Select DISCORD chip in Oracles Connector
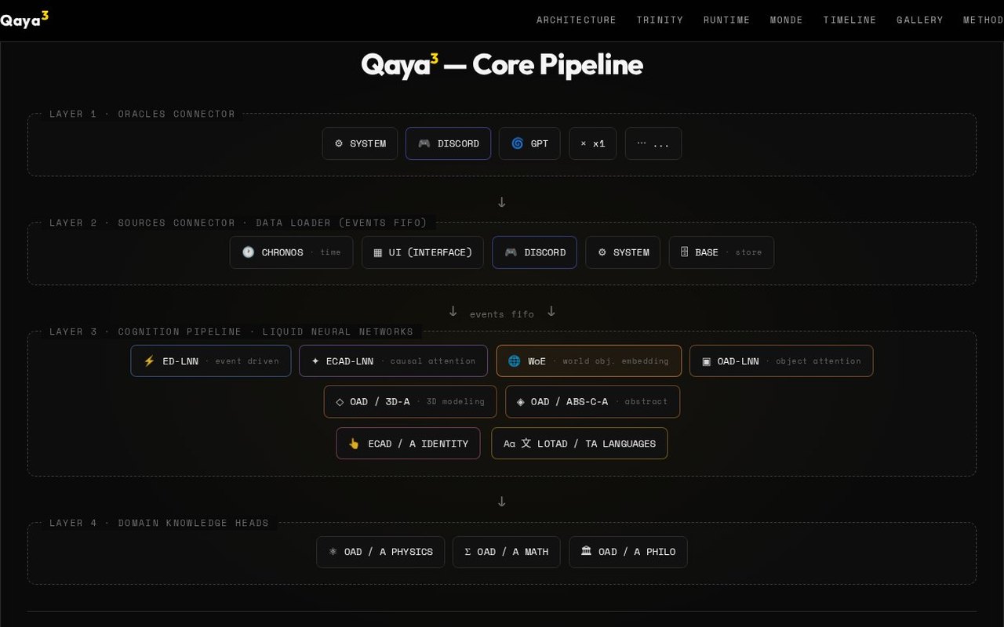 pos(448,143)
